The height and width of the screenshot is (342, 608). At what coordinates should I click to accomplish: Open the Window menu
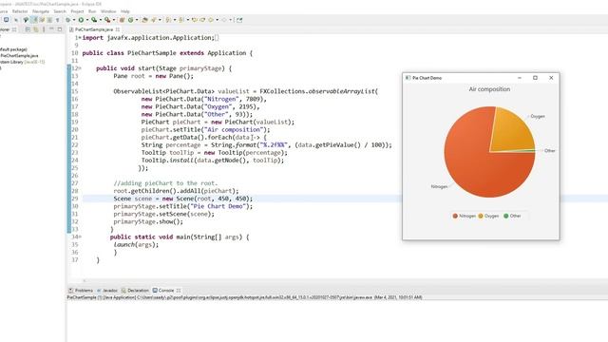coord(108,11)
